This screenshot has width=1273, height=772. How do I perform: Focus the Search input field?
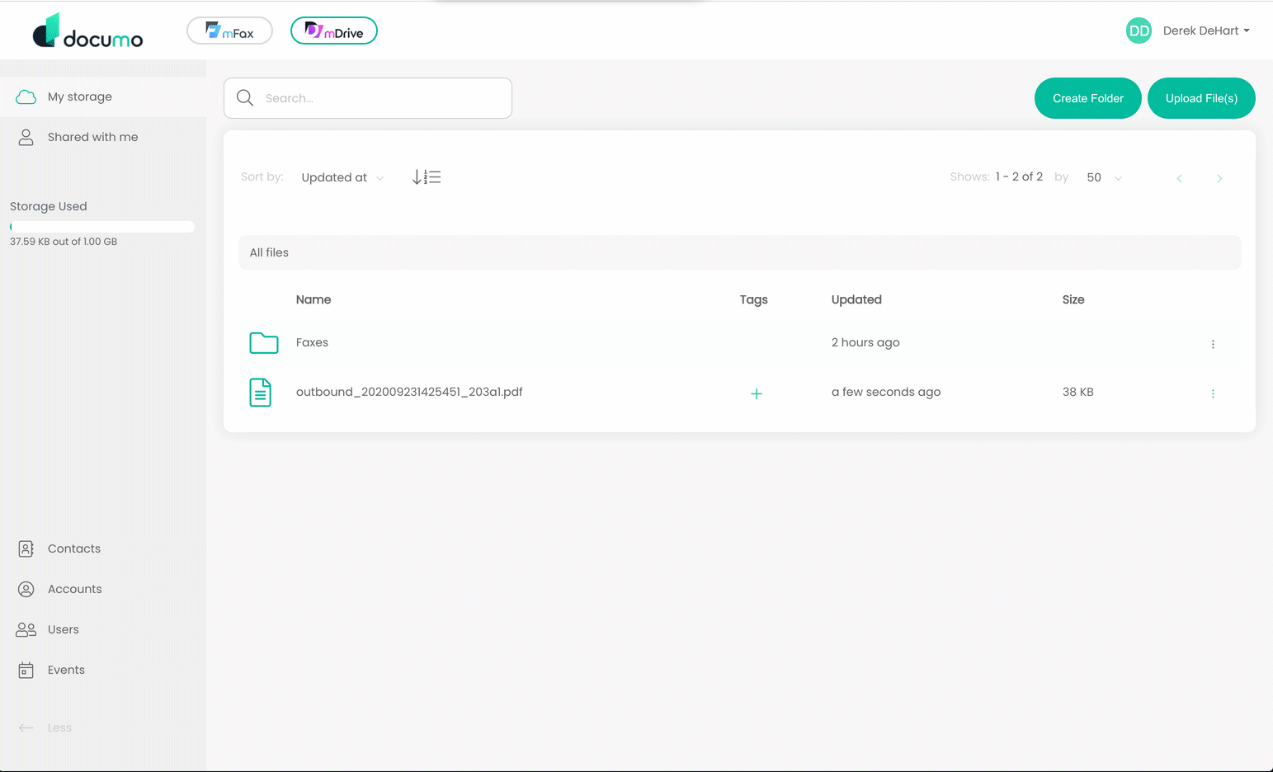click(x=368, y=98)
